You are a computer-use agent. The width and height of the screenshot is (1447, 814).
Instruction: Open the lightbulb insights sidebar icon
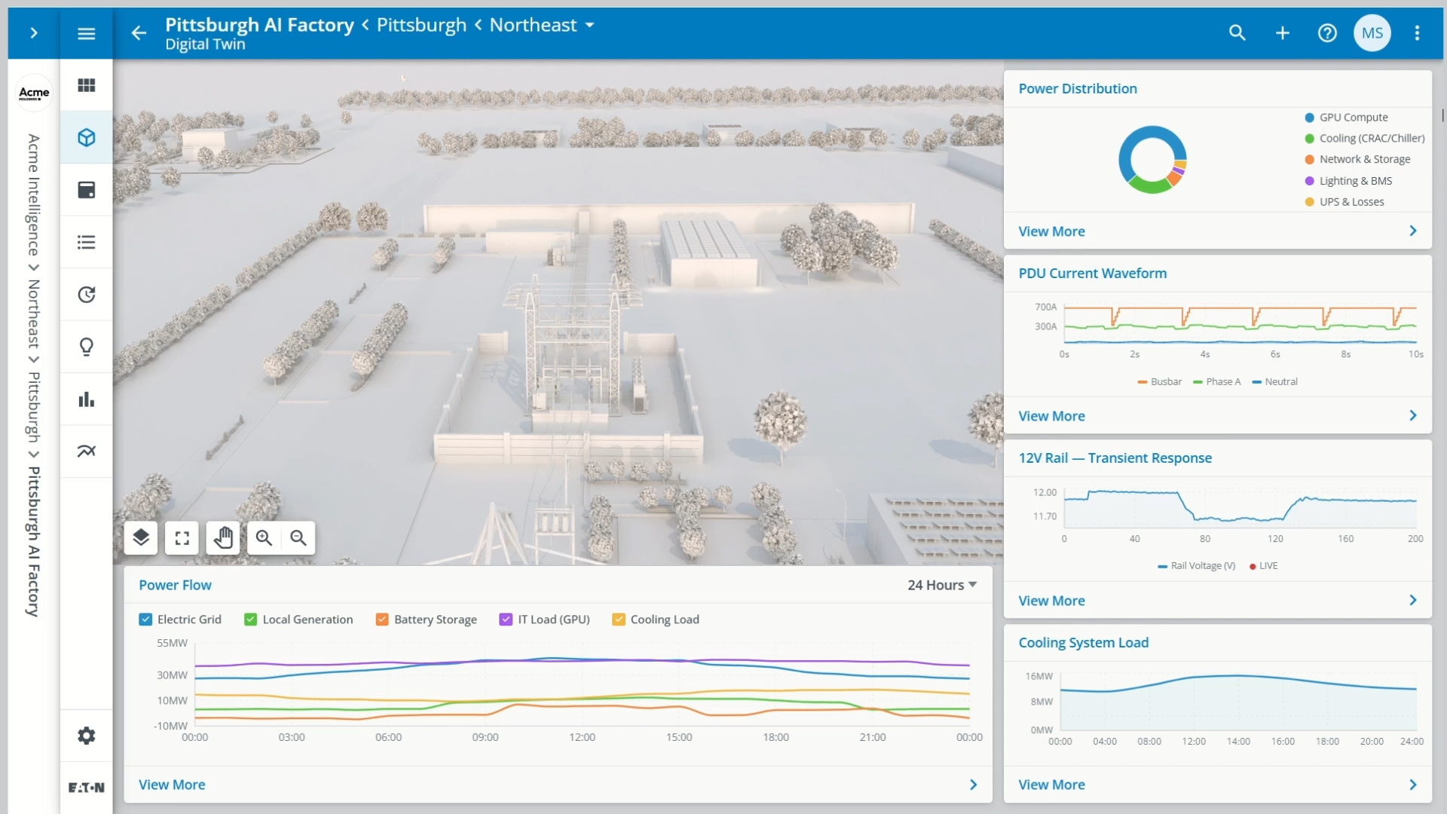[87, 347]
